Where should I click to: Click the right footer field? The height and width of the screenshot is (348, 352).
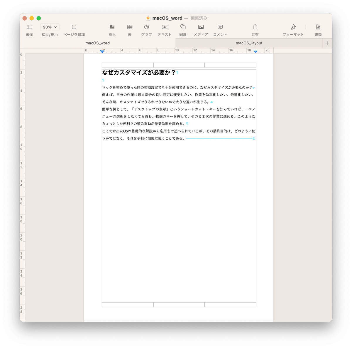pos(230,304)
